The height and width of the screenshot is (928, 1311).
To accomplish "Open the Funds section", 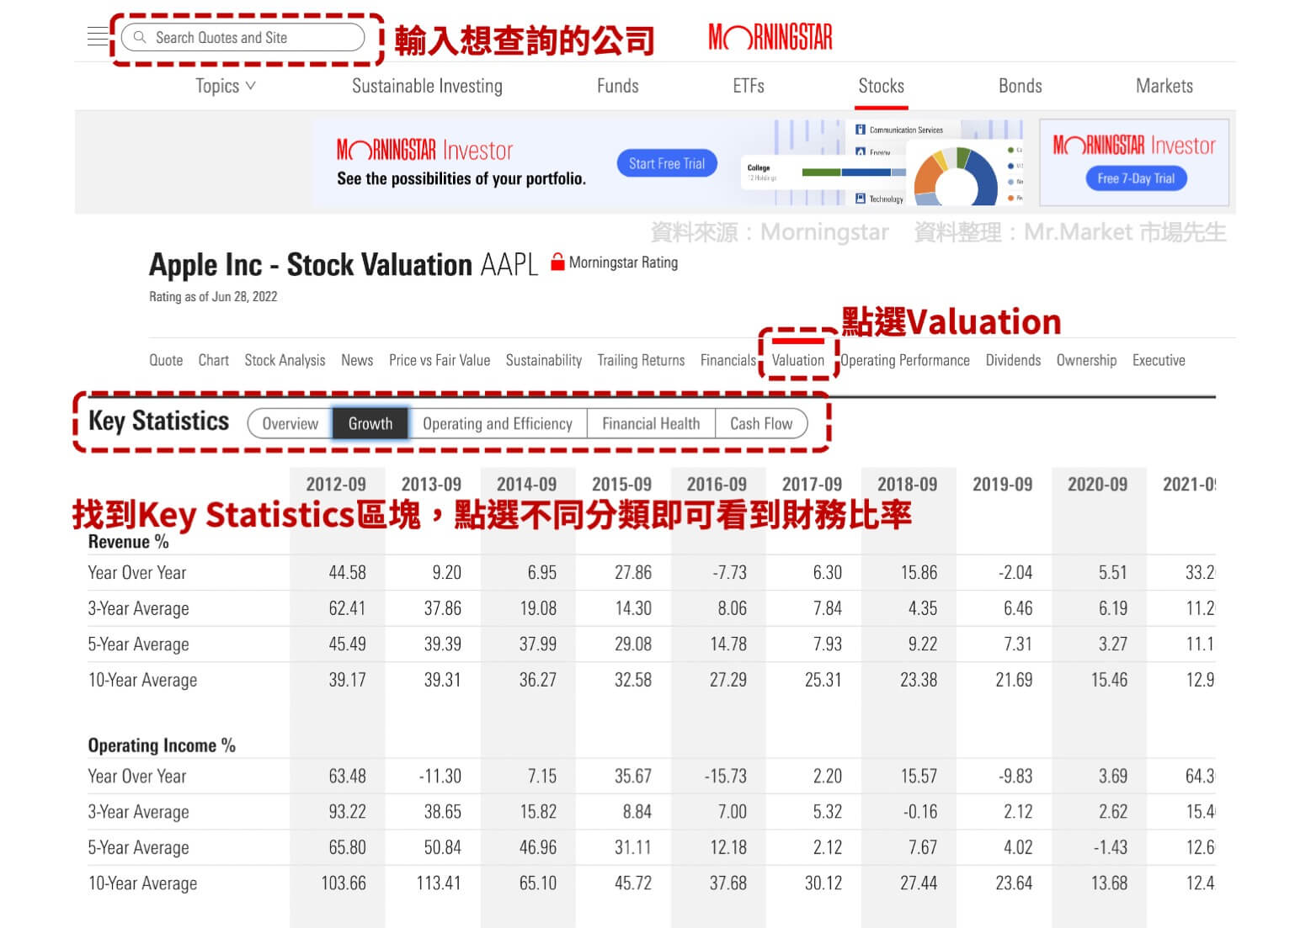I will tap(617, 86).
